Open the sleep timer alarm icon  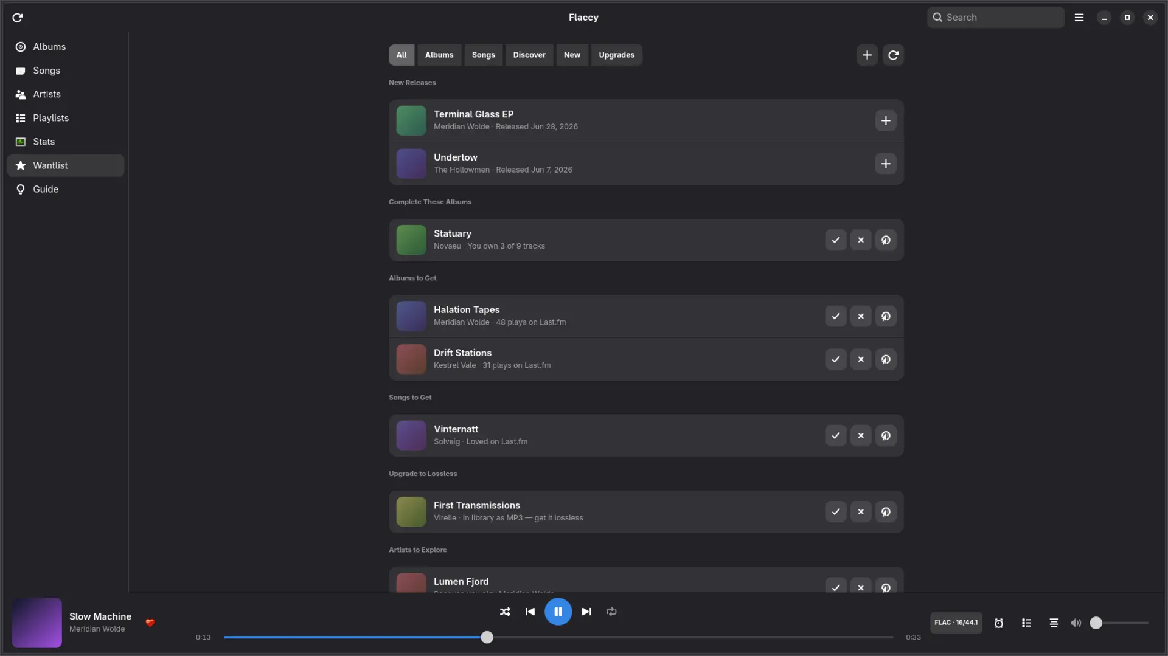click(999, 623)
